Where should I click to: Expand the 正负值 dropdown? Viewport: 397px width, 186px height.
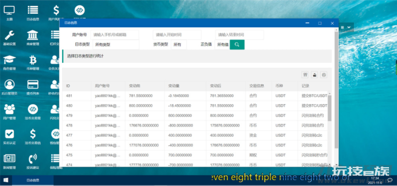(x=222, y=45)
